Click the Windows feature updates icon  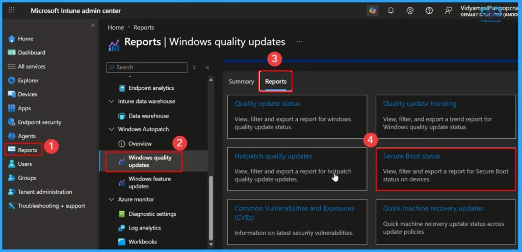click(122, 183)
